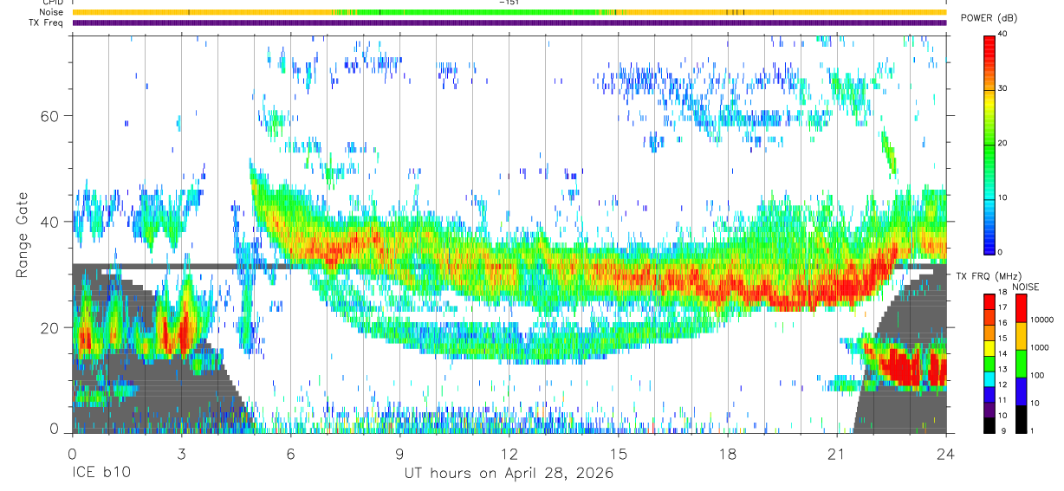1064x491 pixels.
Task: Click the blue segment of the NOISE scale
Action: pyautogui.click(x=1022, y=391)
